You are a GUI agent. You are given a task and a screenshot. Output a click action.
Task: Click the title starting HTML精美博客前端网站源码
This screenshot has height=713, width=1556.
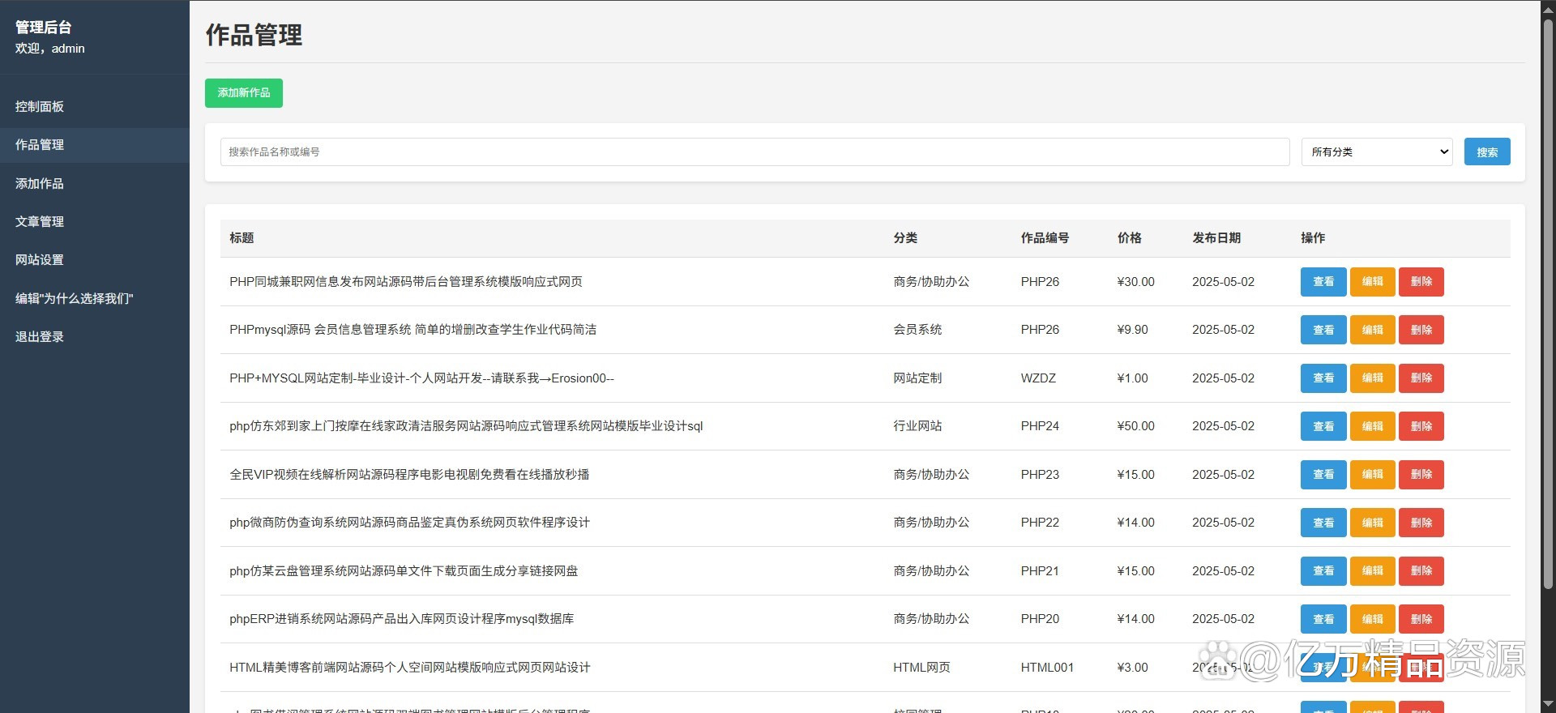(410, 668)
